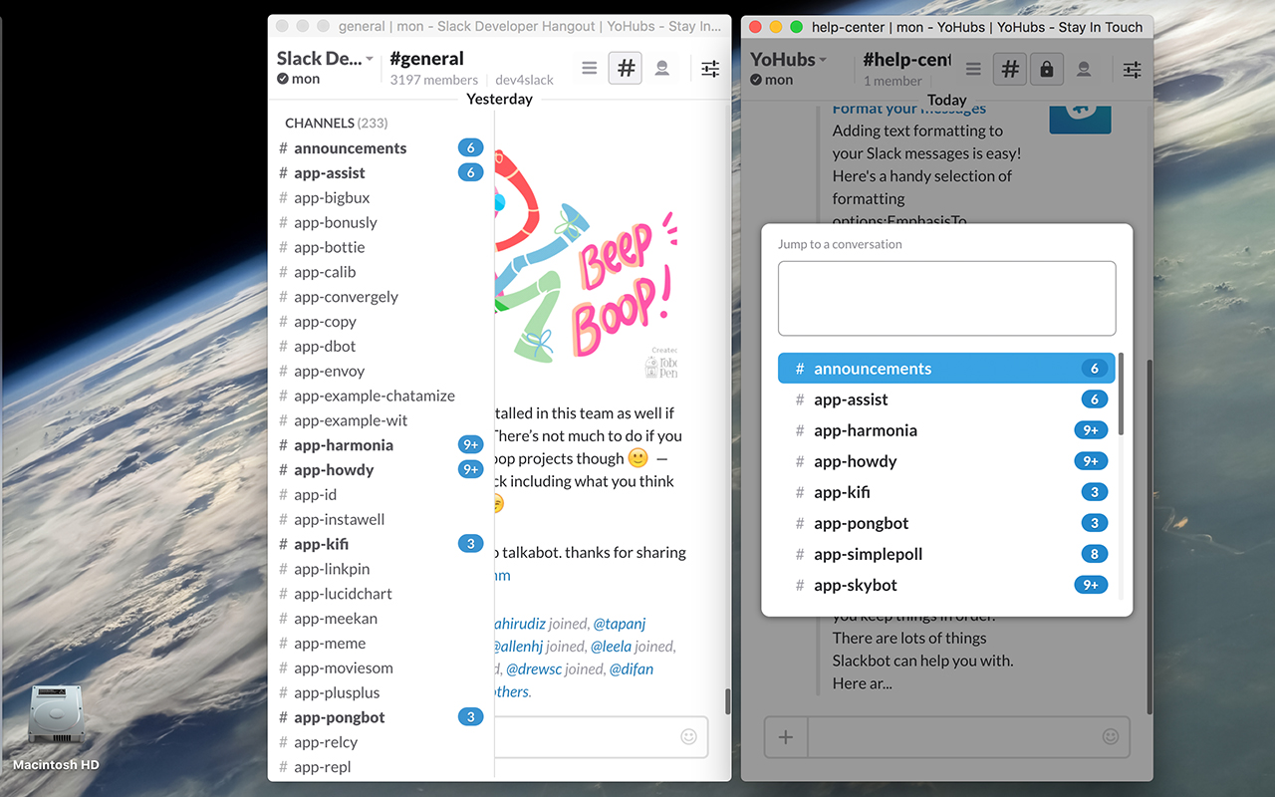Select announcements in Jump to a conversation list
Screen dimensions: 1275x797
[x=948, y=369]
